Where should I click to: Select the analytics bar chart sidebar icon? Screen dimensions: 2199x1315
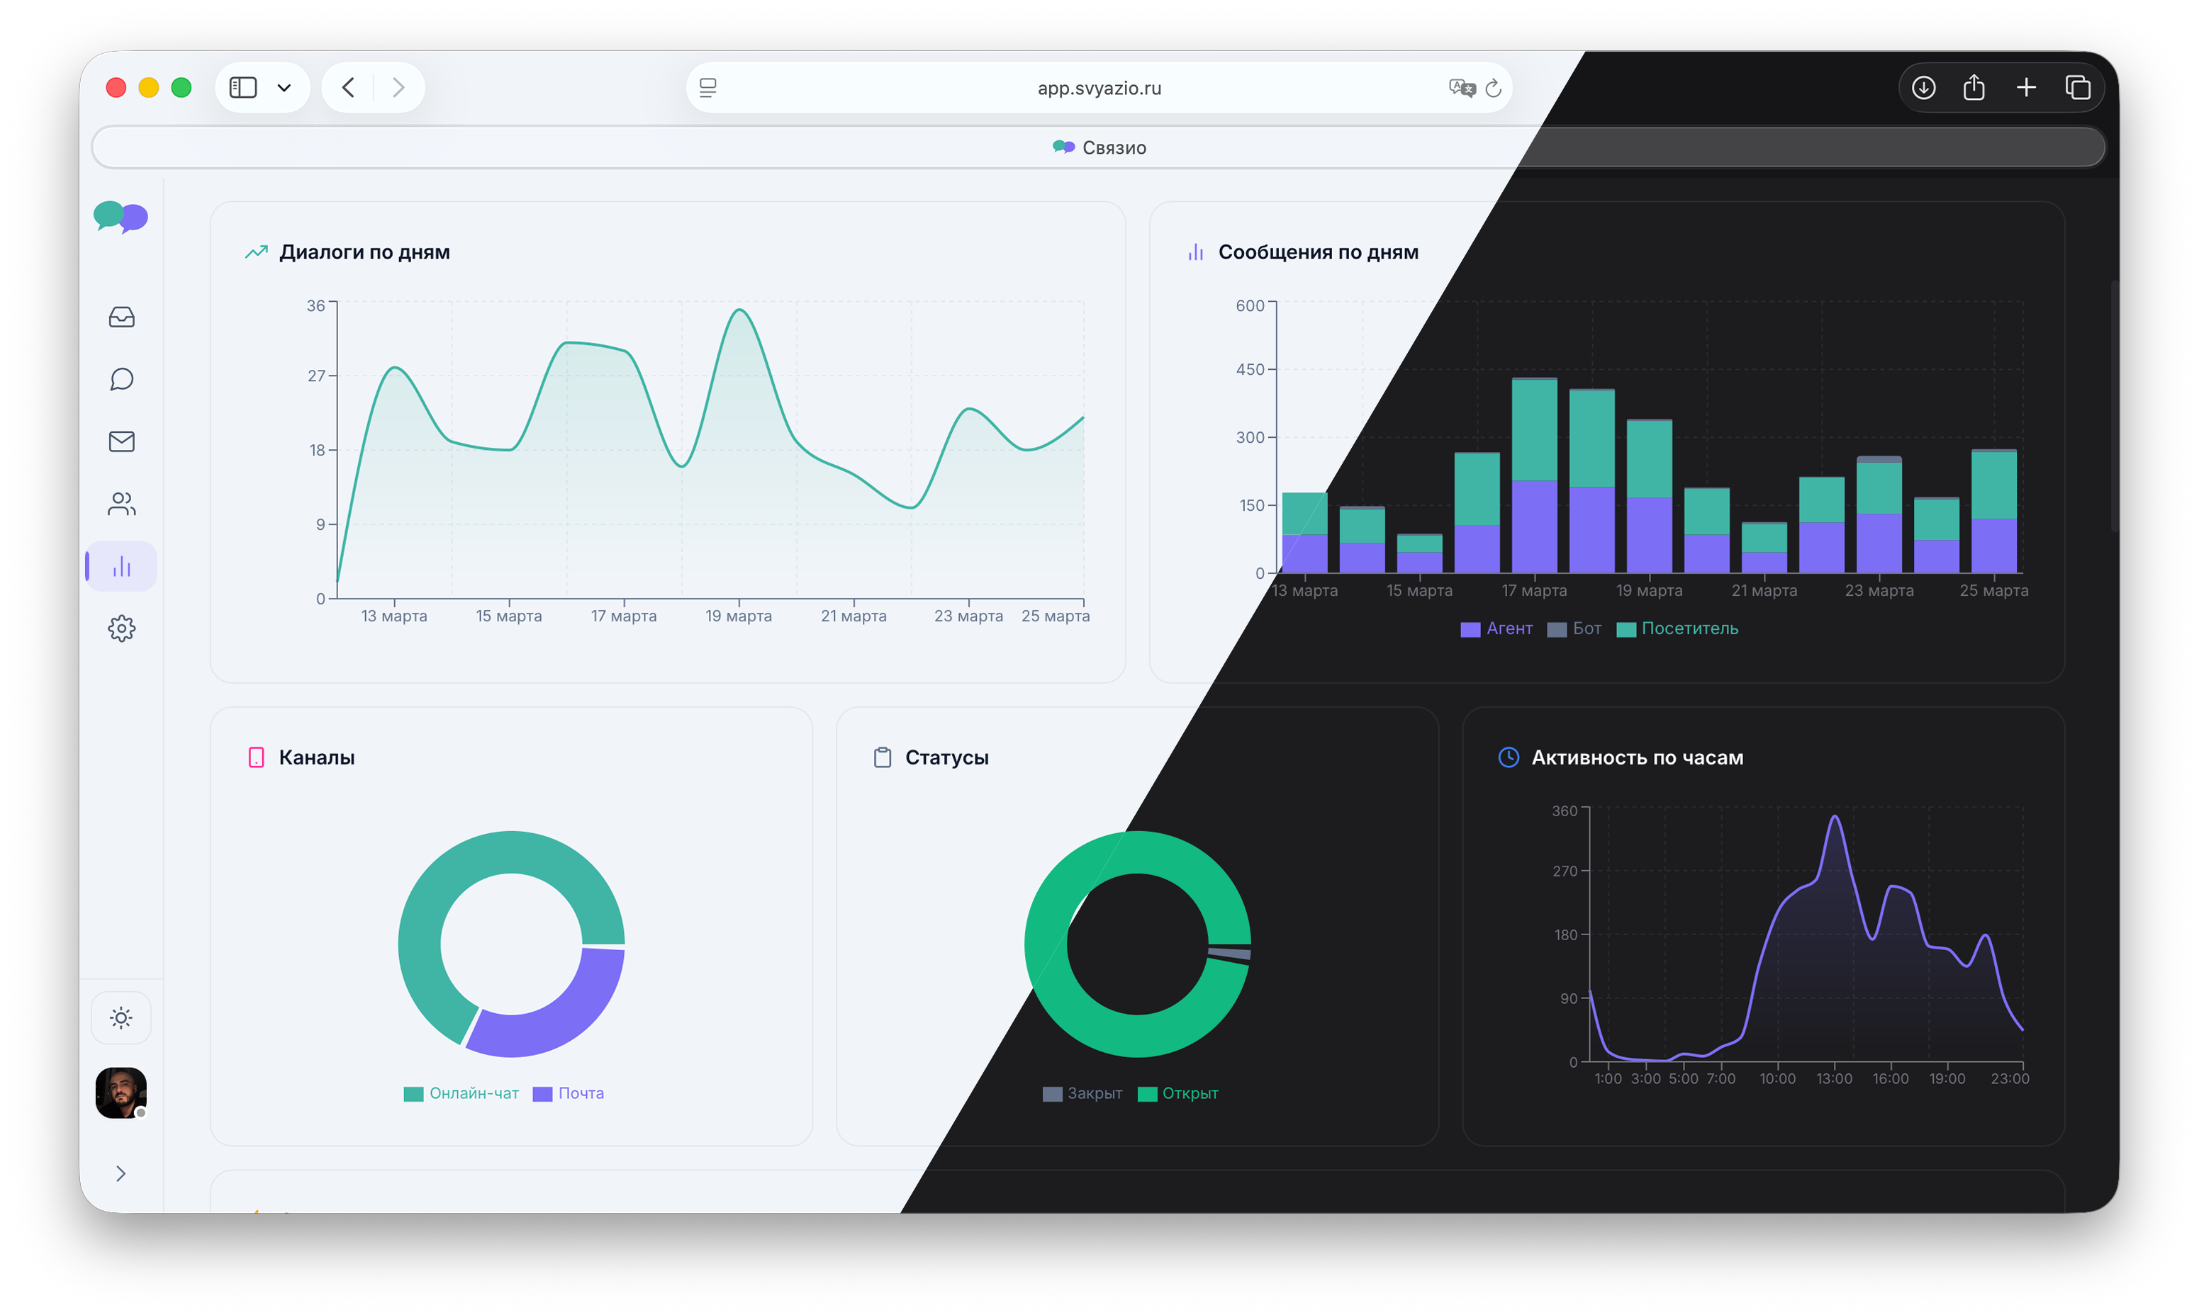pos(121,565)
